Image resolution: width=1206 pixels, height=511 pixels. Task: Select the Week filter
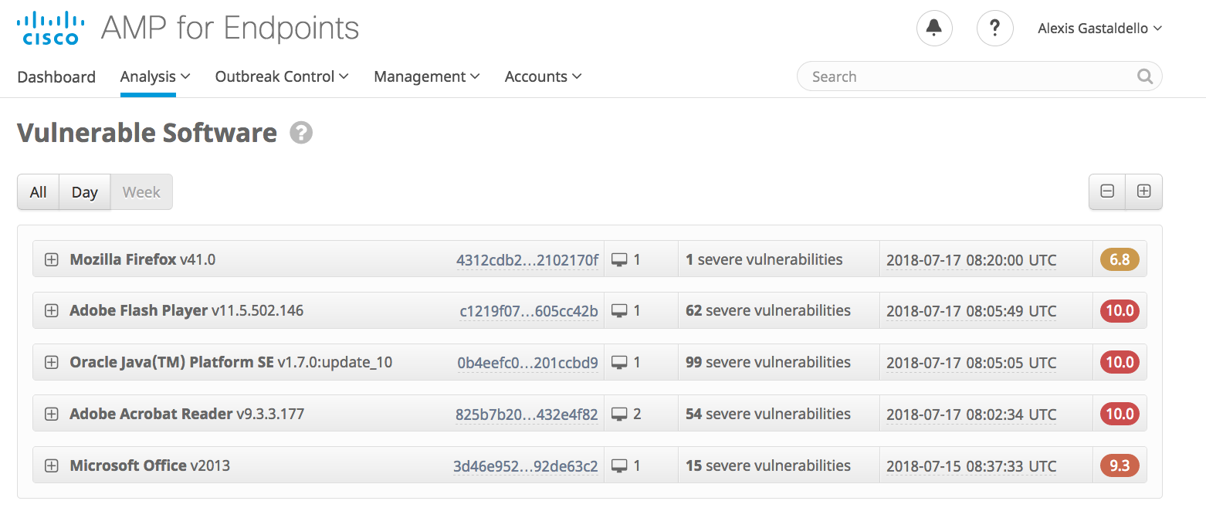(141, 192)
